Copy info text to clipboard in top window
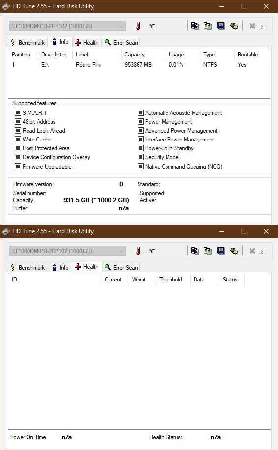The image size is (278, 450). pos(195,26)
